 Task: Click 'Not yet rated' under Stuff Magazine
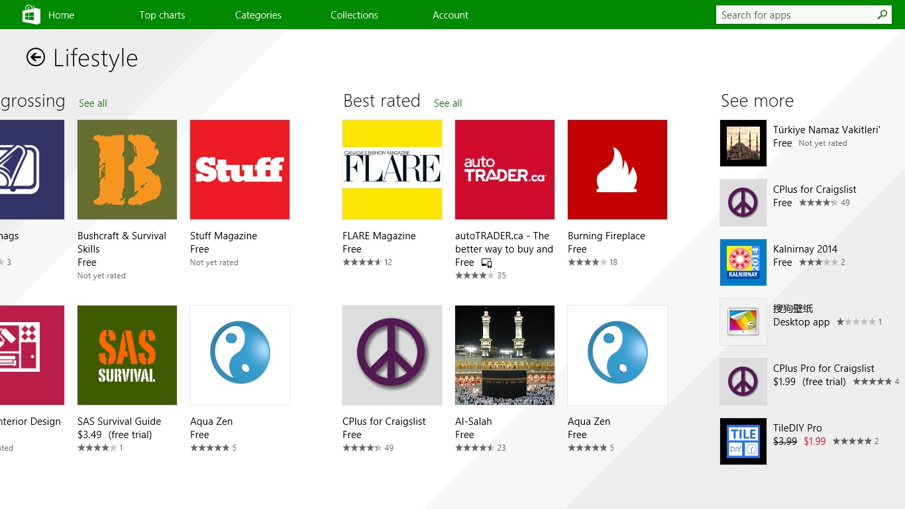214,262
